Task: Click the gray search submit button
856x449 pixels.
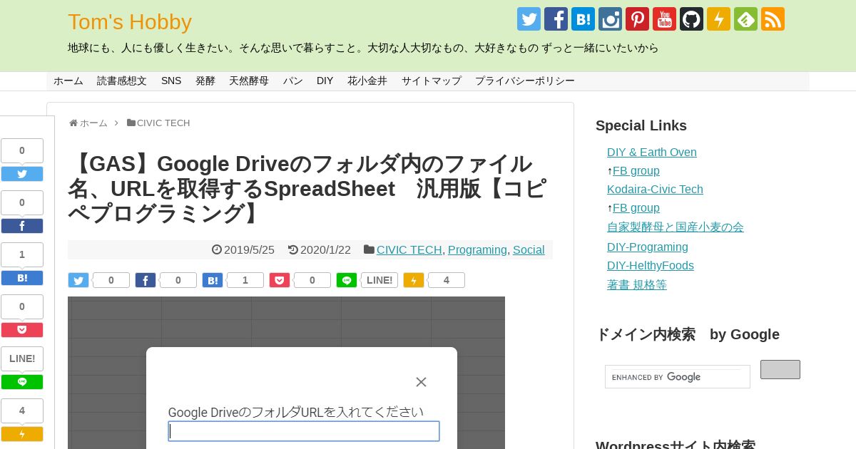Action: (x=780, y=369)
